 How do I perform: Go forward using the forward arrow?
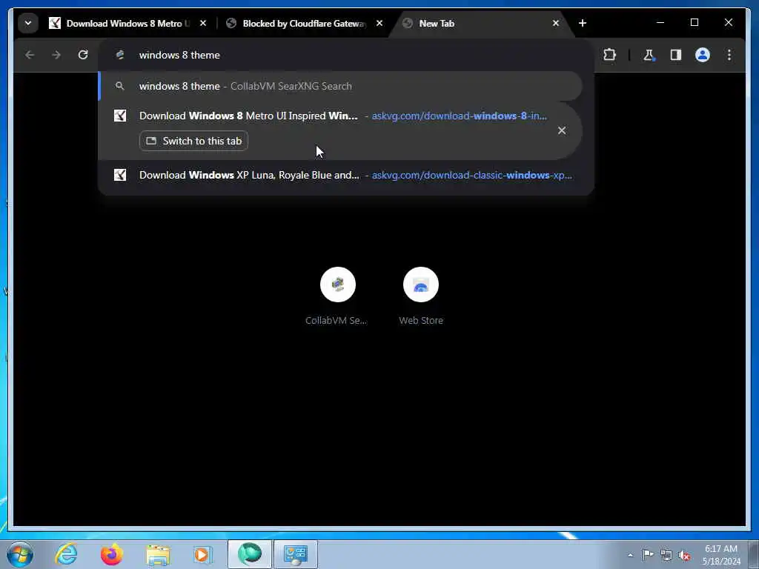click(56, 55)
